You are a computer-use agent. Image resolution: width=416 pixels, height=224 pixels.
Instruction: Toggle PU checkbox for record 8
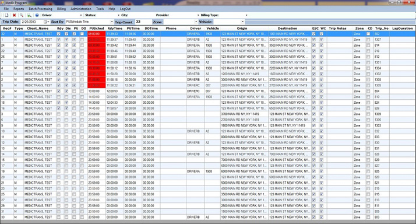75,74
